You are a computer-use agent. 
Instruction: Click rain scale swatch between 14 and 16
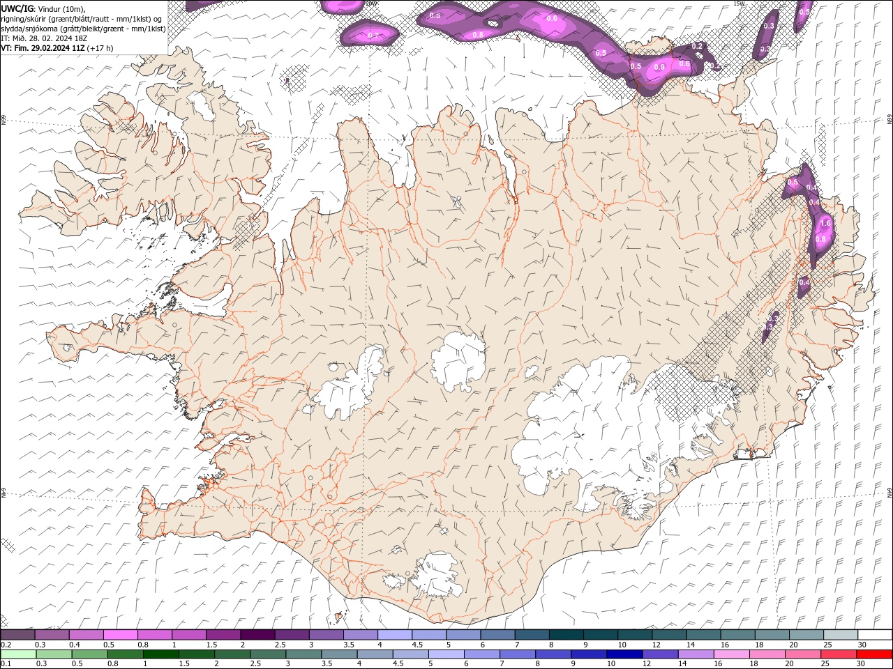(x=696, y=654)
